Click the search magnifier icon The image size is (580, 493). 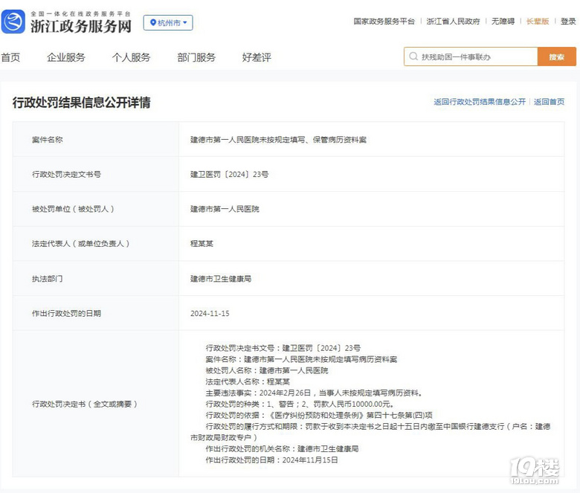pyautogui.click(x=413, y=57)
